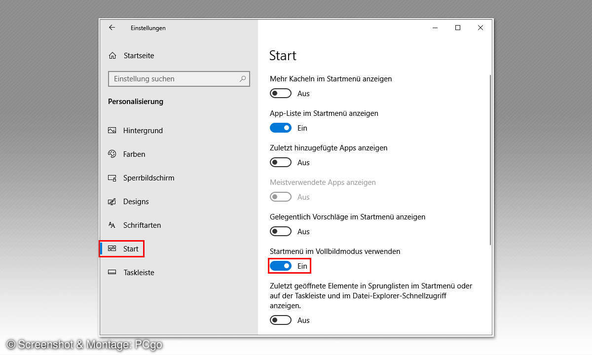Viewport: 592px width, 355px height.
Task: Click the back arrow in Einstellungen
Action: (112, 28)
